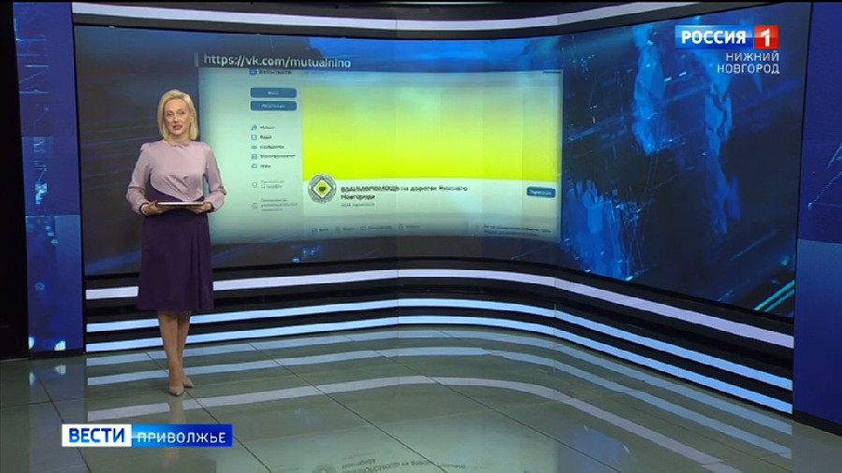
Task: Open the Games icon in VK sidebar
Action: 254,165
